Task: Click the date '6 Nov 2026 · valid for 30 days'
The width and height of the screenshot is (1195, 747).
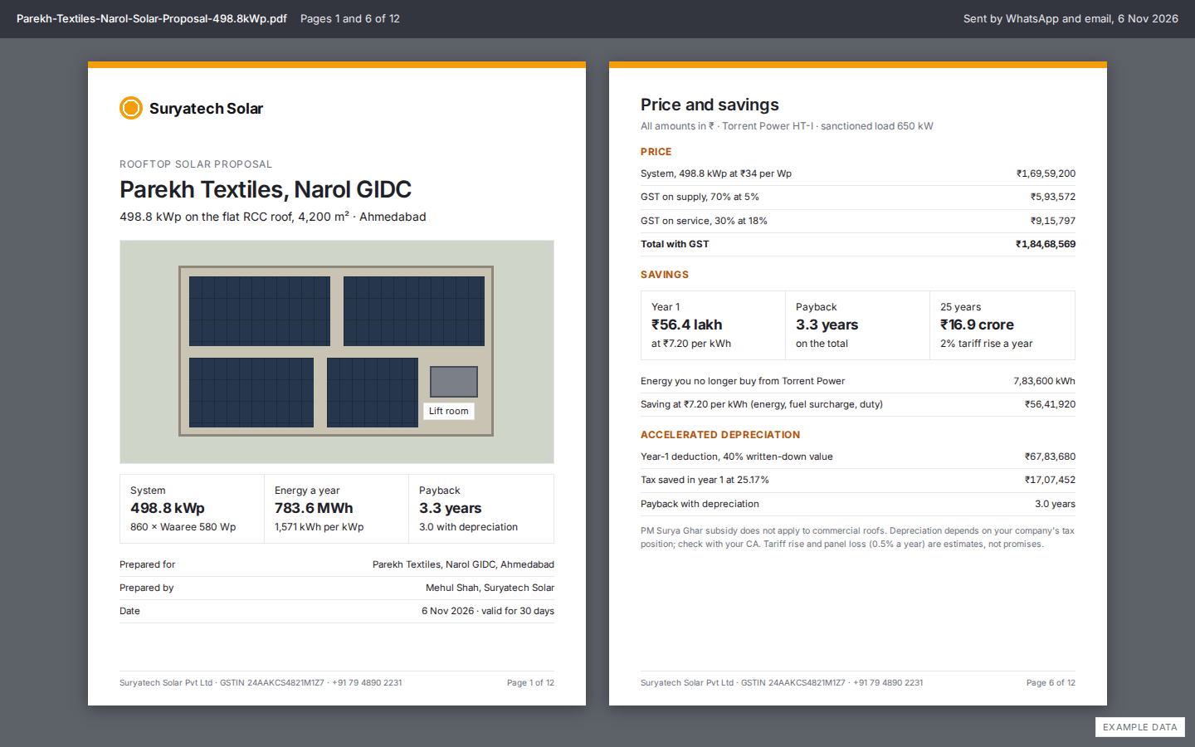Action: [488, 611]
